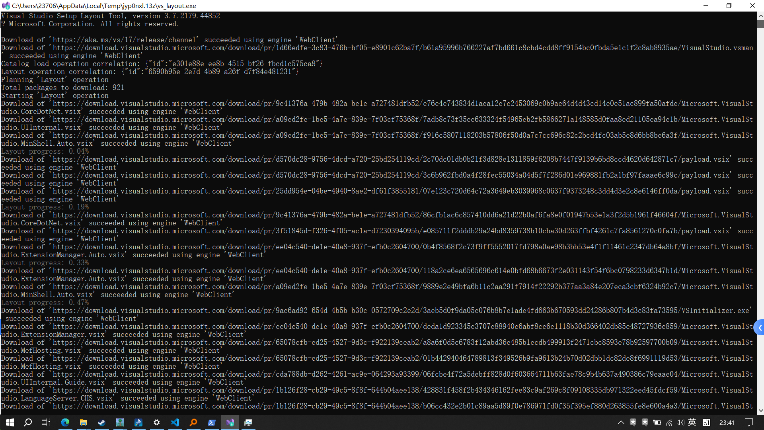Open File Explorer from the taskbar
This screenshot has height=430, width=764.
pyautogui.click(x=83, y=422)
